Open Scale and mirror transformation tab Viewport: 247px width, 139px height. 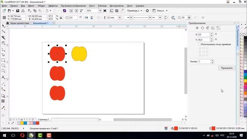(x=208, y=28)
